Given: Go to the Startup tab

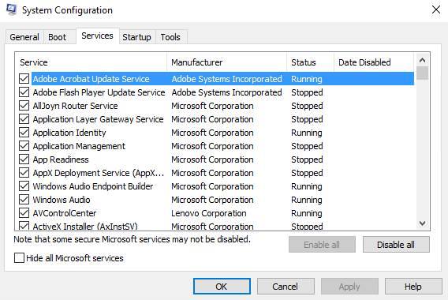Looking at the screenshot, I should pos(137,37).
